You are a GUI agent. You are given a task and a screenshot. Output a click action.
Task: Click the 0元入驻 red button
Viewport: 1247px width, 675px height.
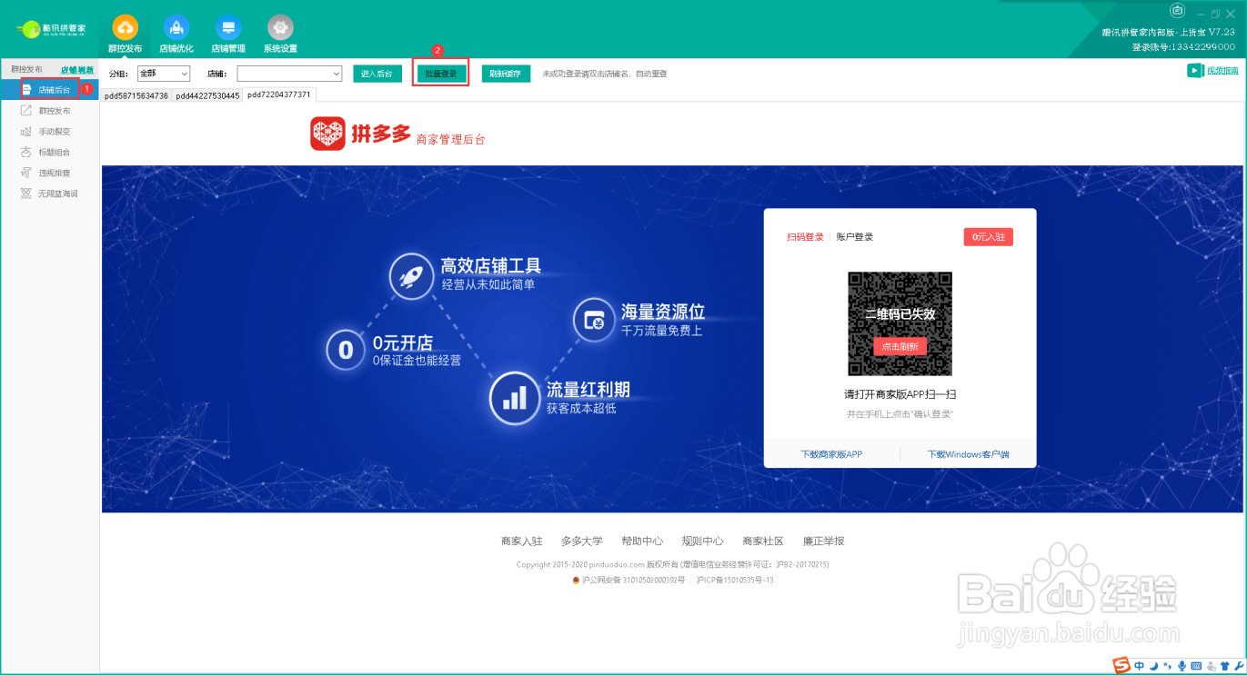click(989, 237)
